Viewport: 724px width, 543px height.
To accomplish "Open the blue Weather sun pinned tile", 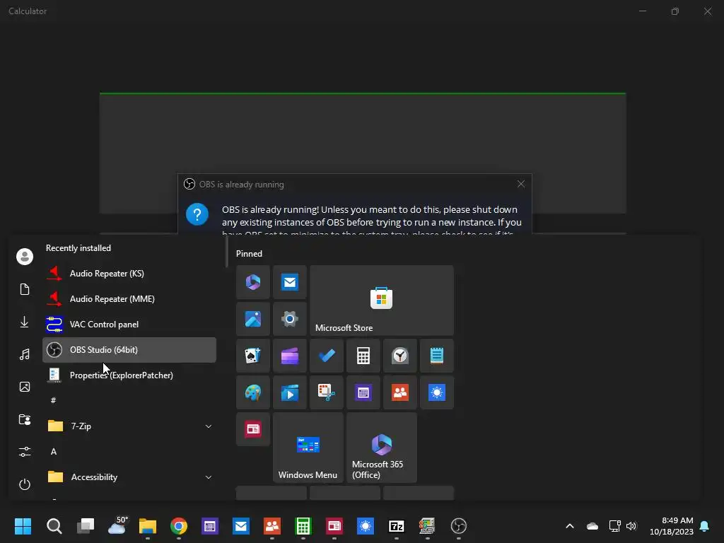I will (437, 392).
